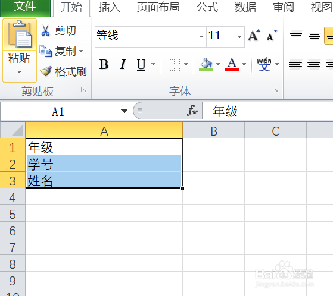Toggle italic formatting
The height and width of the screenshot is (296, 333).
tap(123, 64)
